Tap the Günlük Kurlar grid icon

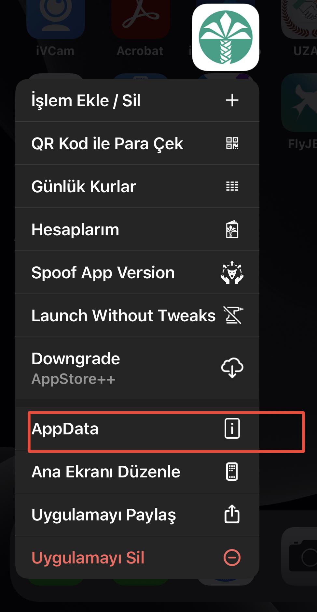232,186
